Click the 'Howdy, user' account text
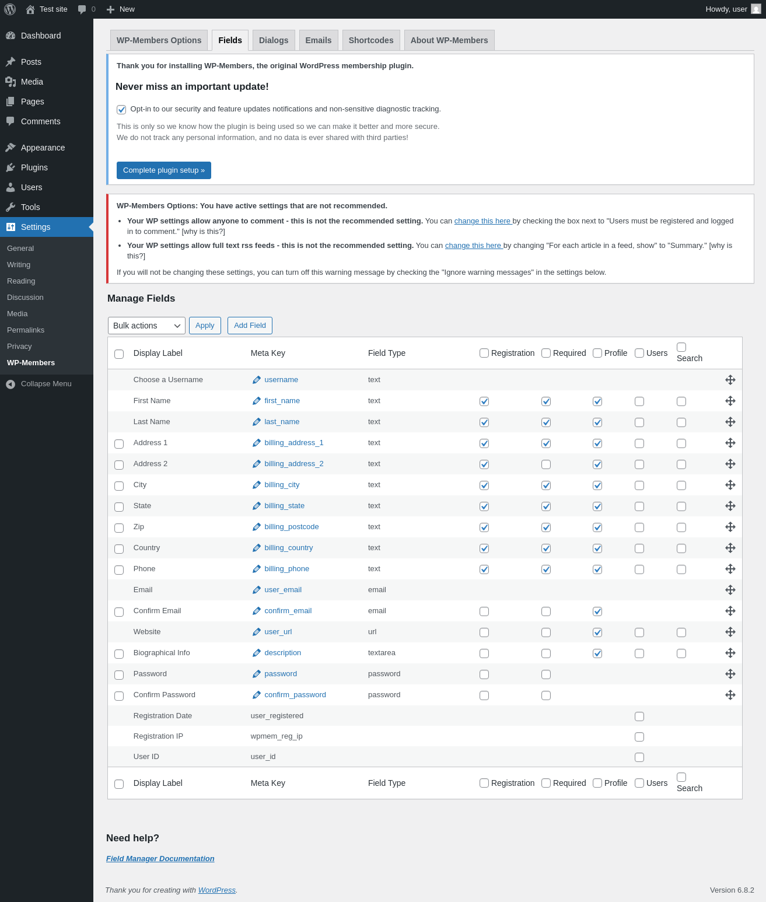766x902 pixels. click(726, 9)
